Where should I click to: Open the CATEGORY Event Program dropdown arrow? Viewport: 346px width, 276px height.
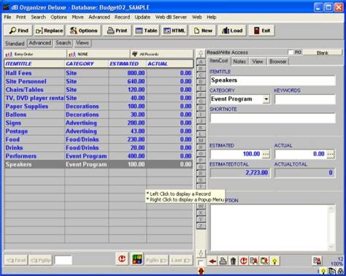[266, 99]
